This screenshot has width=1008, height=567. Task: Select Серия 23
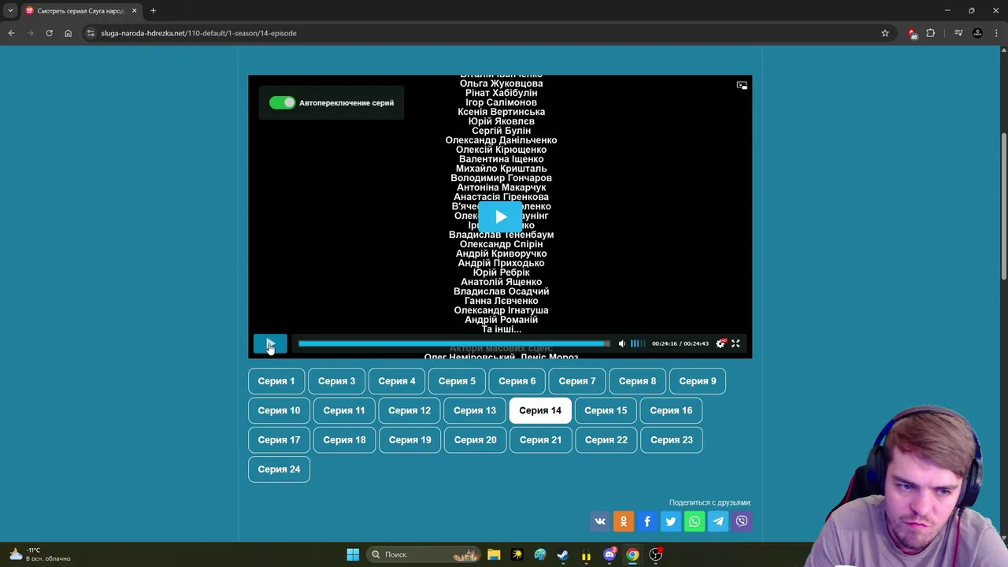[x=671, y=439]
